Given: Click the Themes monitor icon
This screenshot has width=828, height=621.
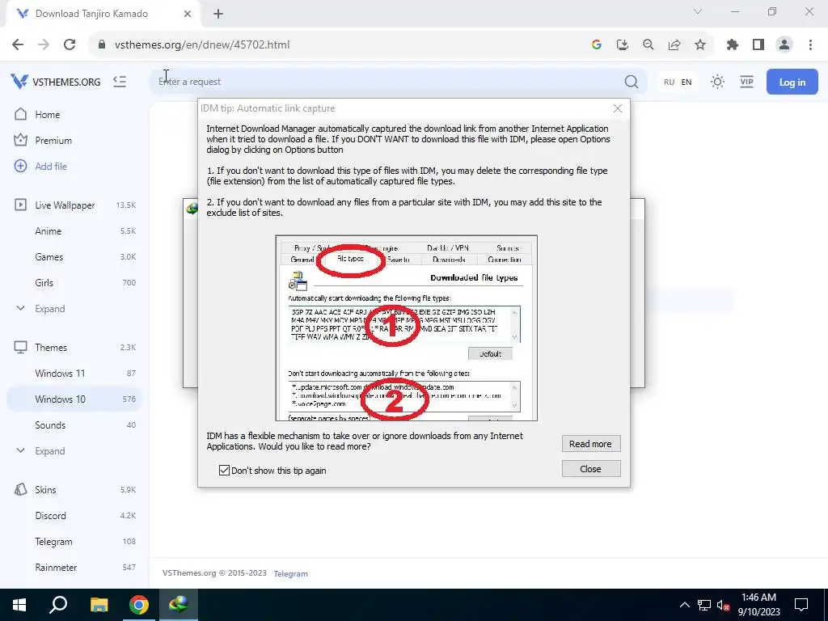Looking at the screenshot, I should pos(20,347).
